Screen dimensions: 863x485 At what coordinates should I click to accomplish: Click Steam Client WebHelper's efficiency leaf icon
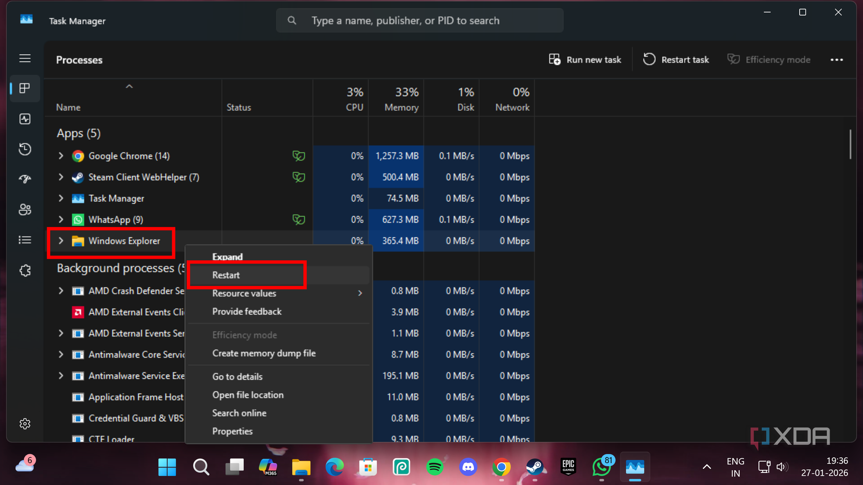[x=299, y=177]
